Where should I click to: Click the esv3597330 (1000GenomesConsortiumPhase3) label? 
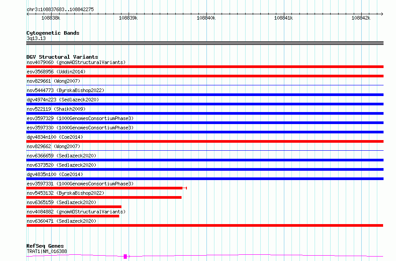click(x=80, y=128)
